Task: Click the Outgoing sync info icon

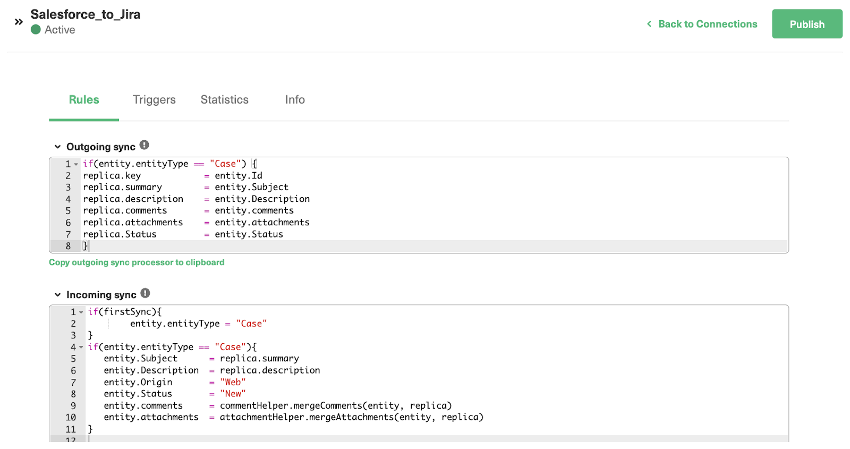Action: coord(144,145)
